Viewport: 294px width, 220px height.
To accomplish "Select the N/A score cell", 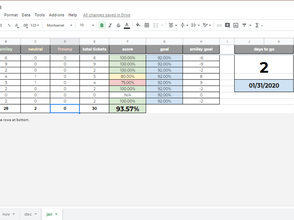I will 128,95.
